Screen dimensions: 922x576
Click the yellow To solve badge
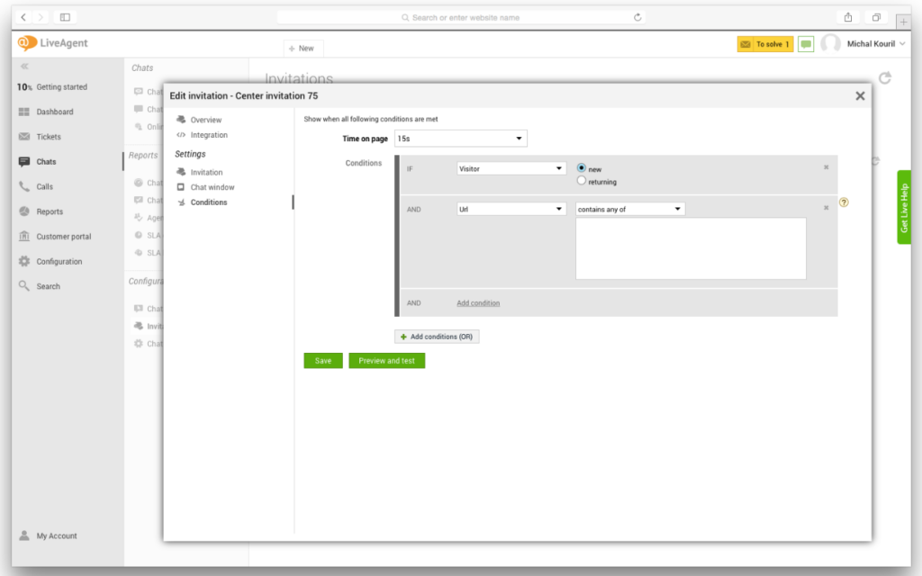pyautogui.click(x=765, y=43)
